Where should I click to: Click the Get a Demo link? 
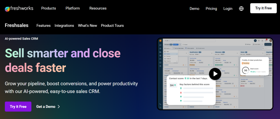click(x=46, y=106)
